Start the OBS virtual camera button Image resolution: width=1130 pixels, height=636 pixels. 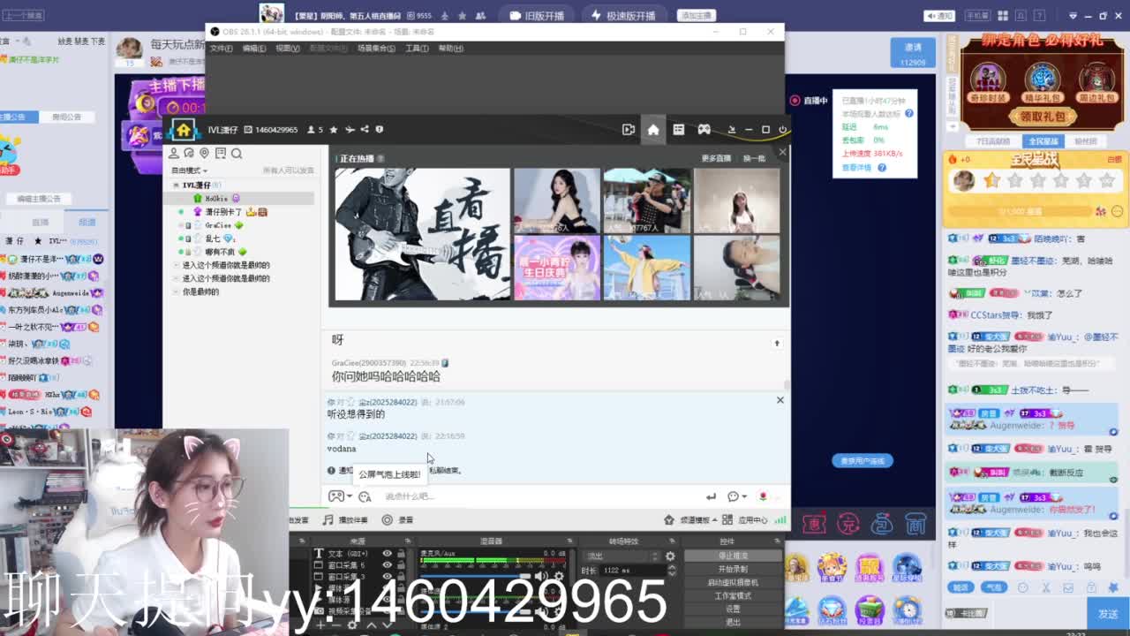pyautogui.click(x=733, y=582)
